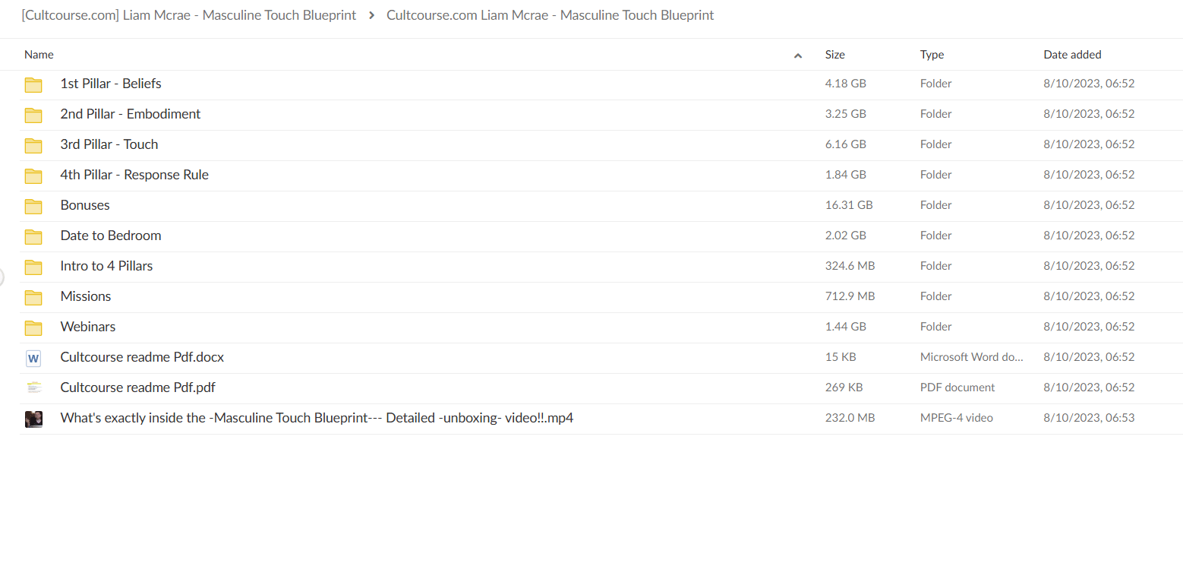Image resolution: width=1183 pixels, height=563 pixels.
Task: Click the 8/10/2023, 06:53 date cell
Action: point(1089,418)
